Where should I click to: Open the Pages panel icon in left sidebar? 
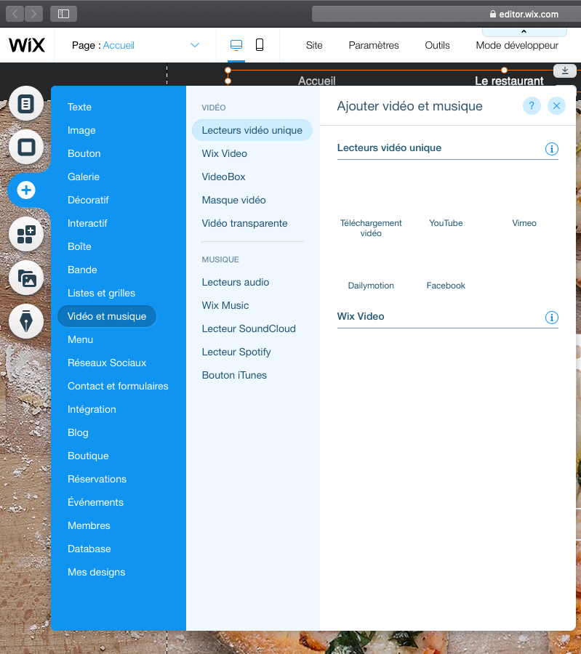pos(26,103)
